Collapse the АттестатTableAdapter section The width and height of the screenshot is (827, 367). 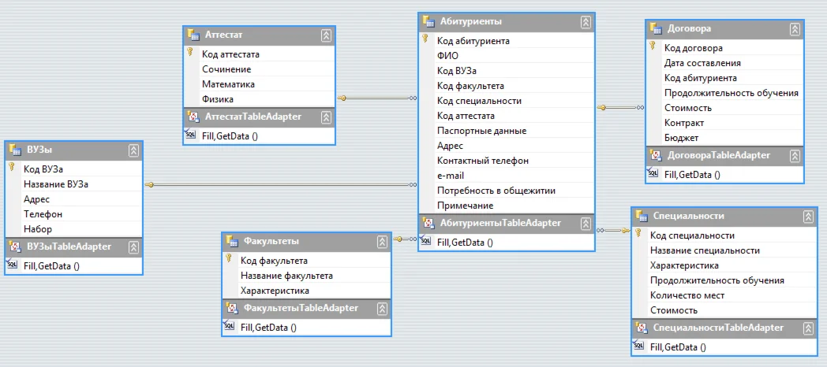click(x=326, y=117)
